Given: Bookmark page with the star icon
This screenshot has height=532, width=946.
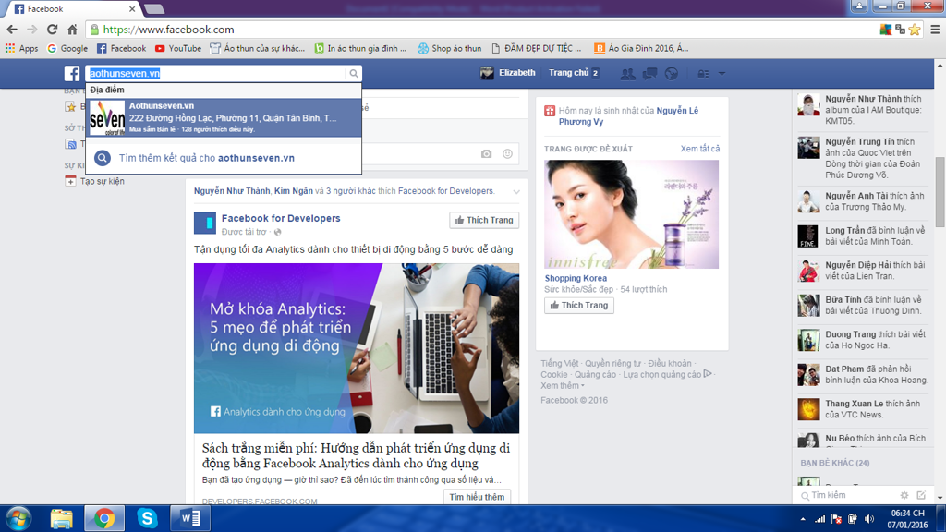Looking at the screenshot, I should (x=915, y=30).
